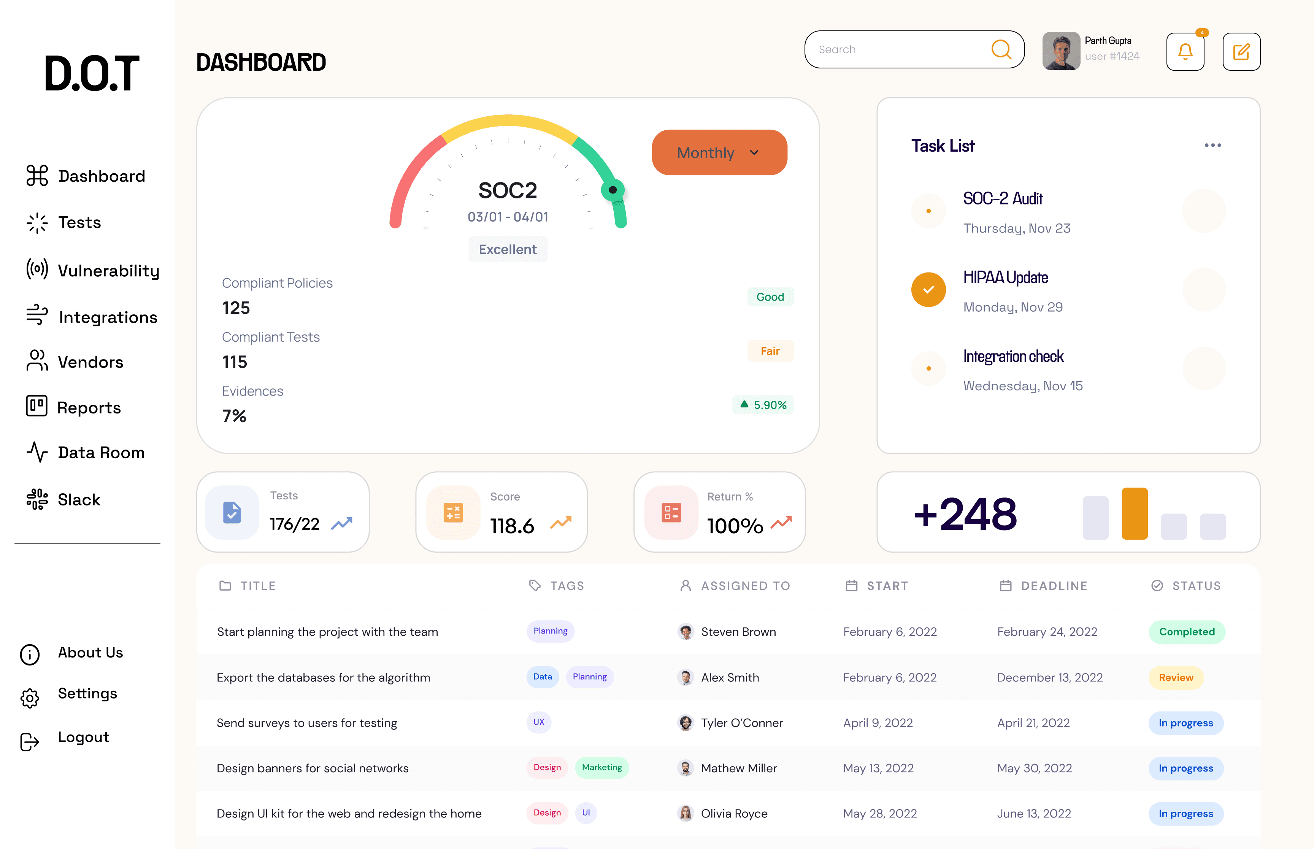The width and height of the screenshot is (1314, 849).
Task: Open the Dashboard section in the sidebar
Action: [36, 175]
